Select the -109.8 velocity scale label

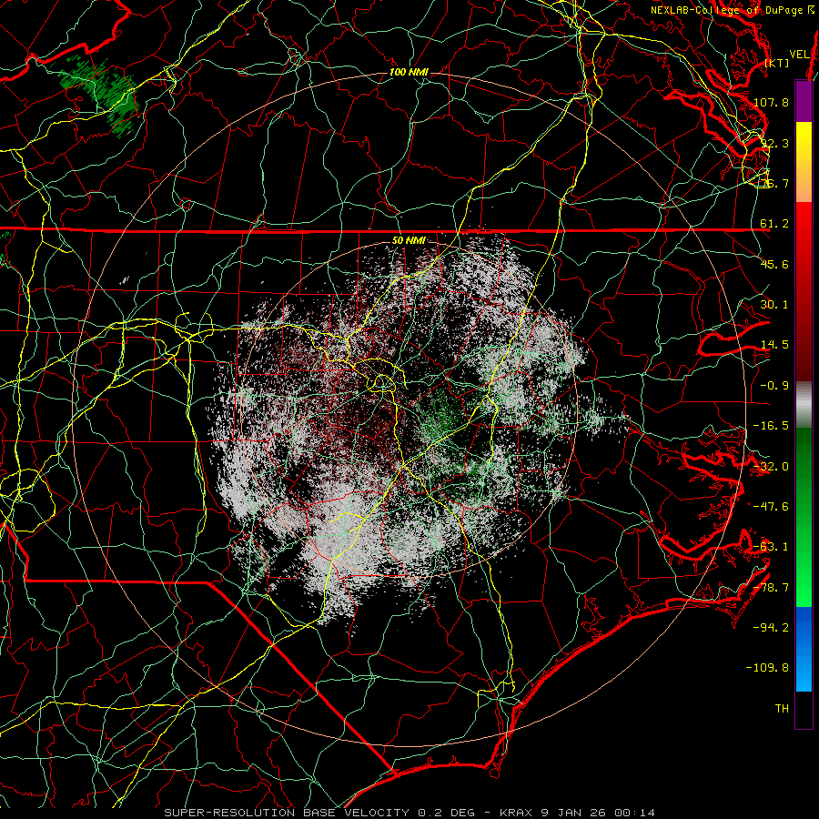(x=767, y=668)
